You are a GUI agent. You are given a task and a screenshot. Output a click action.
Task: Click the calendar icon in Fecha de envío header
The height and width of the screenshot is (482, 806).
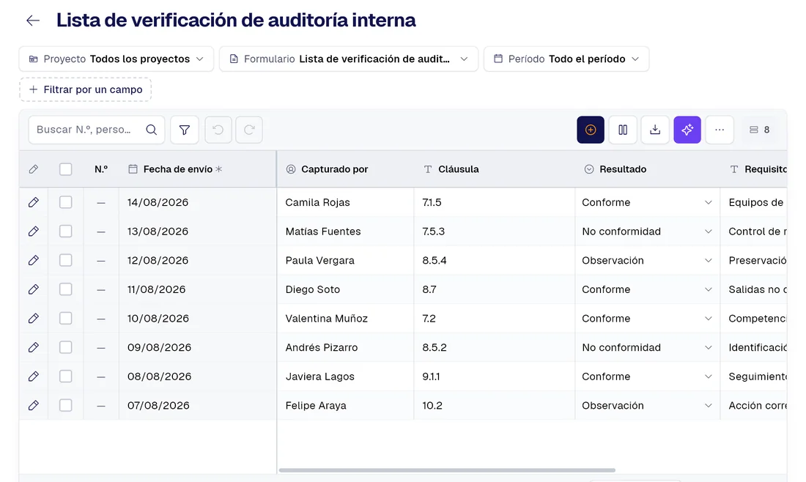[x=133, y=169]
